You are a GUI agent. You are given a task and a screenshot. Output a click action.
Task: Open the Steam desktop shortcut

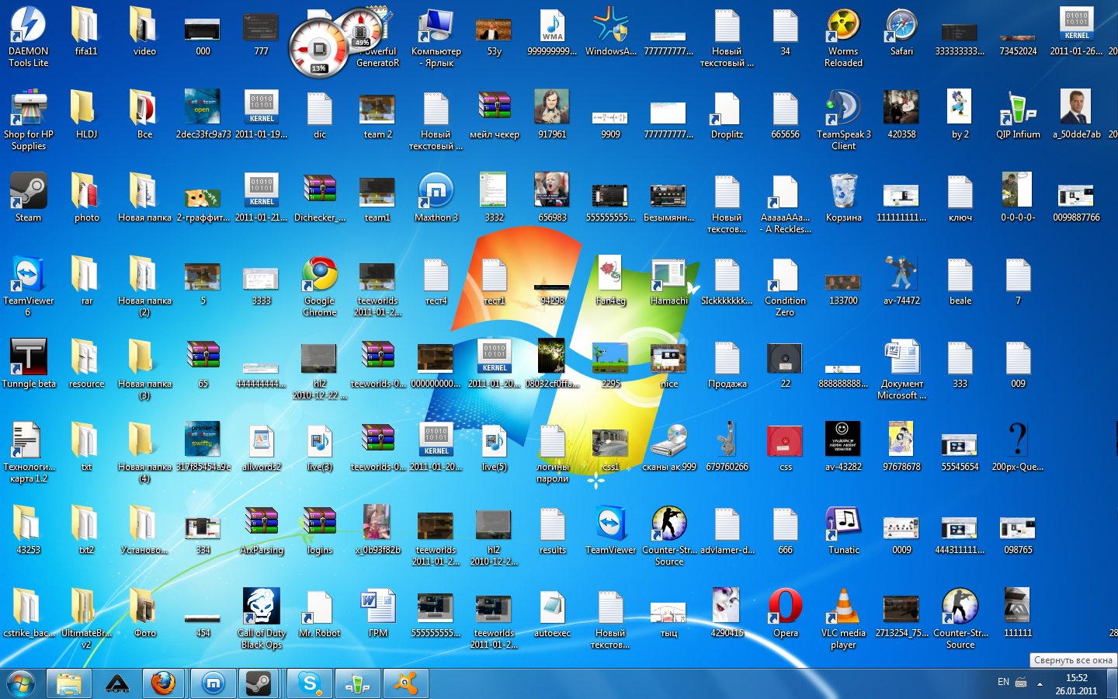point(29,197)
